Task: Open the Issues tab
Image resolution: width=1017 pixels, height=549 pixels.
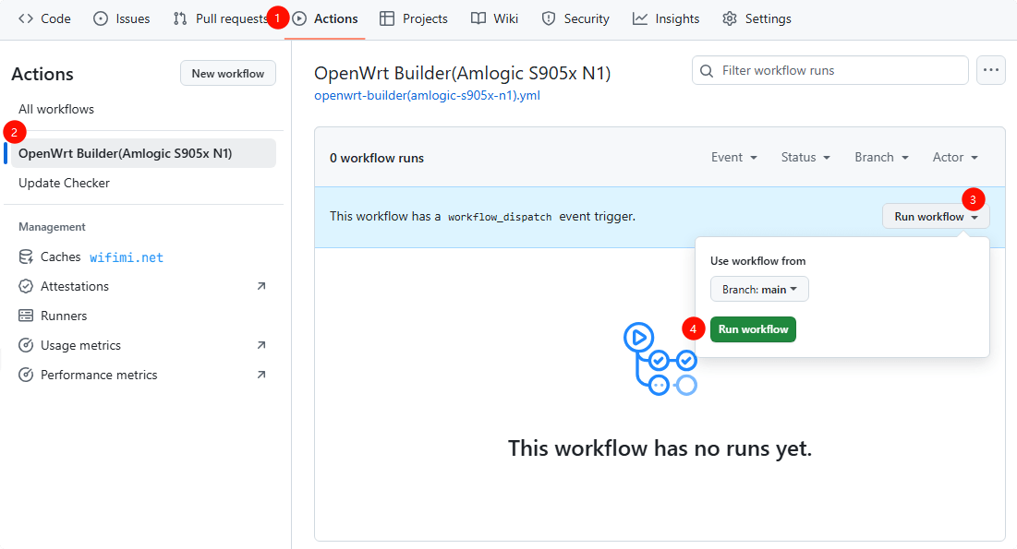Action: pos(122,18)
